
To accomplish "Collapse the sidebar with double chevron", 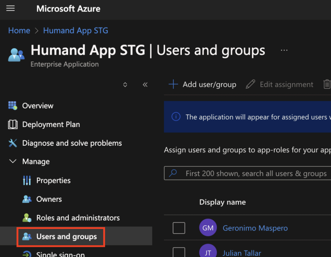I will pos(145,85).
